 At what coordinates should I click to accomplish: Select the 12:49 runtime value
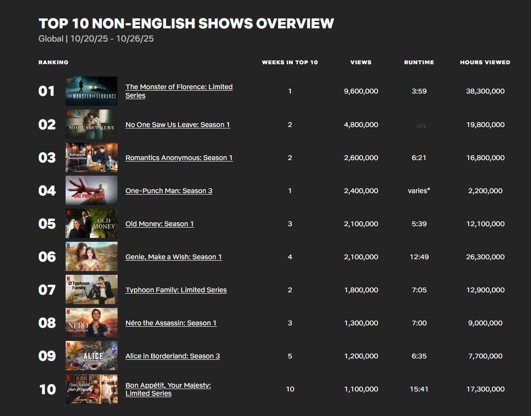point(419,257)
